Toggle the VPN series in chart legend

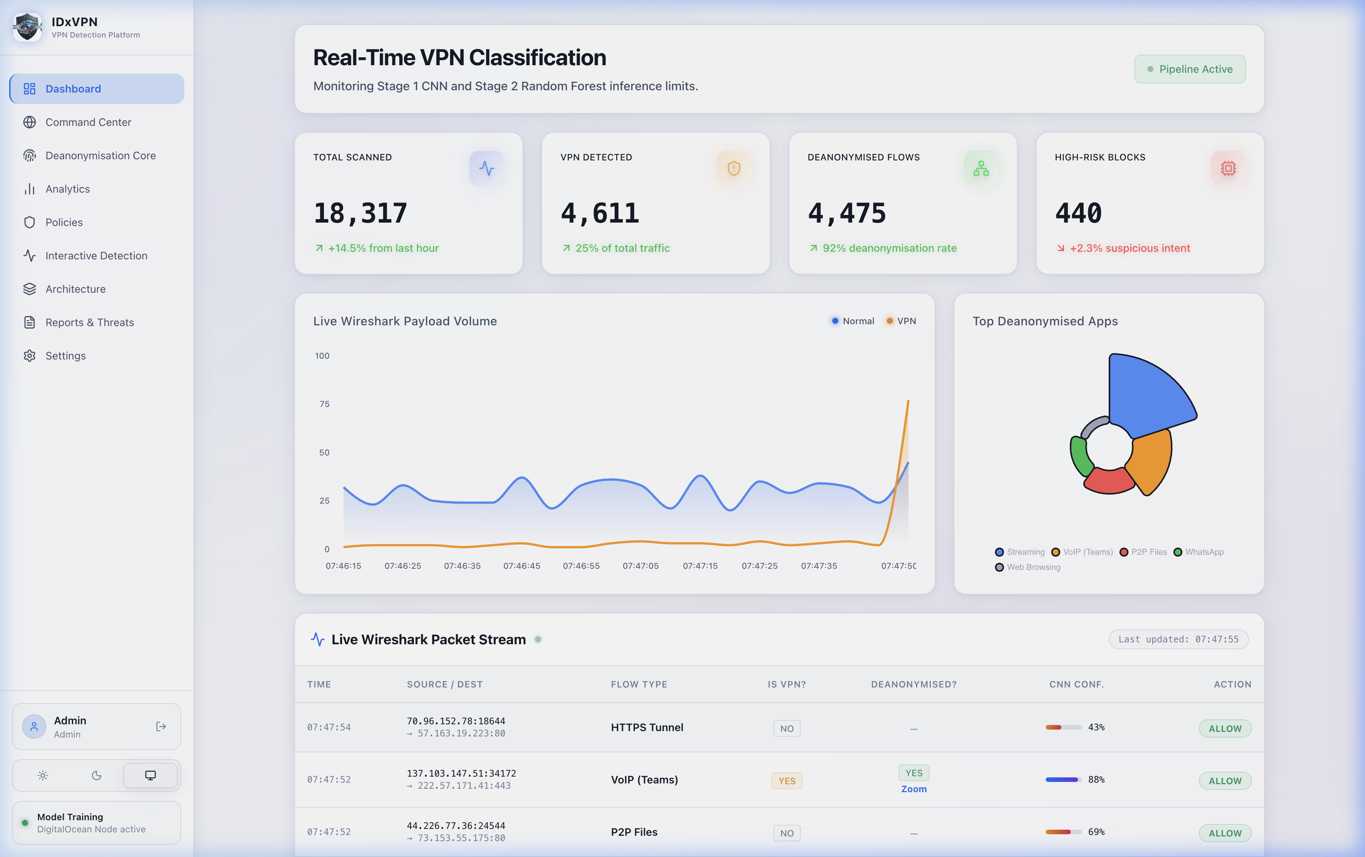(x=901, y=321)
